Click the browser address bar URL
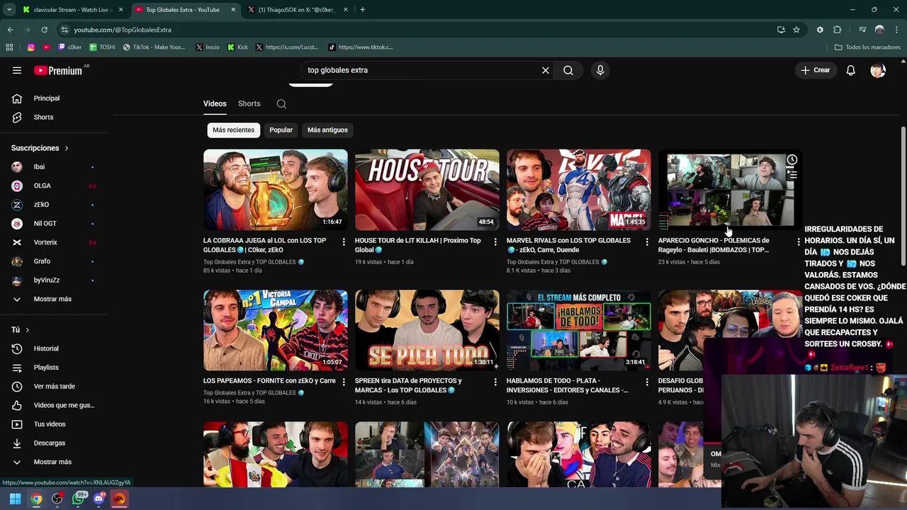Viewport: 907px width, 510px height. 123,30
